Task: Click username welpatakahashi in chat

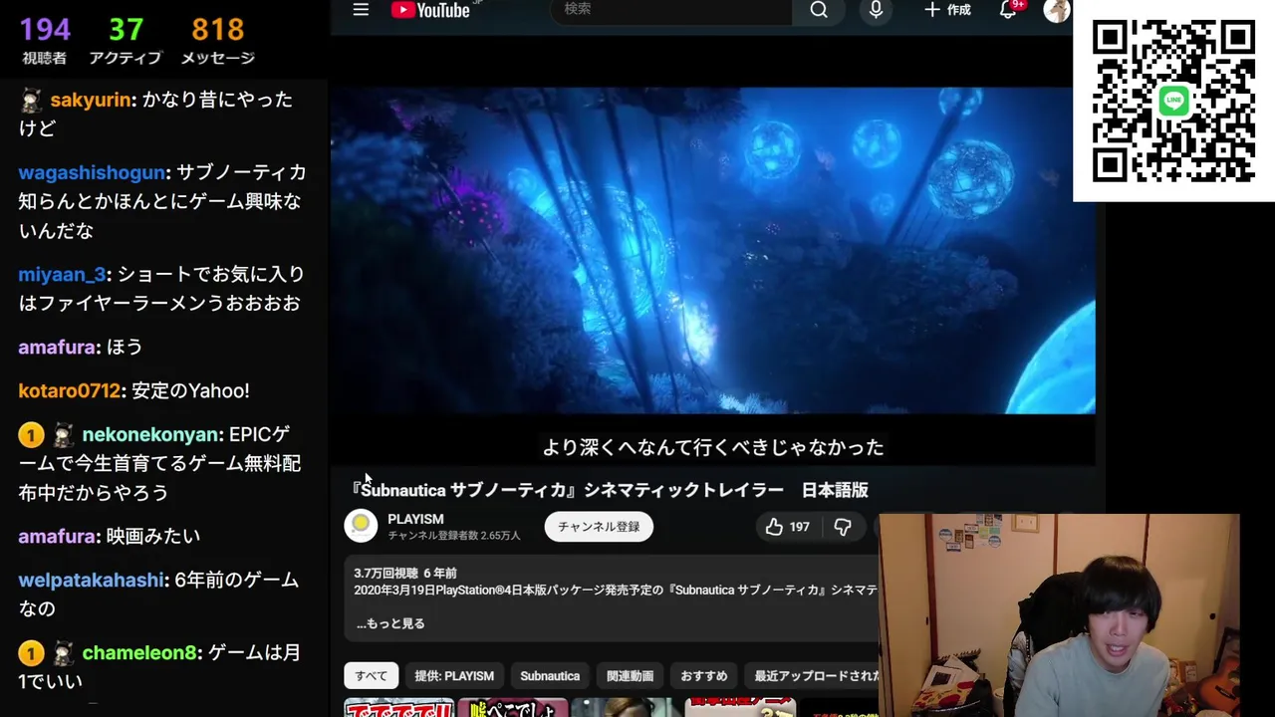Action: (91, 580)
